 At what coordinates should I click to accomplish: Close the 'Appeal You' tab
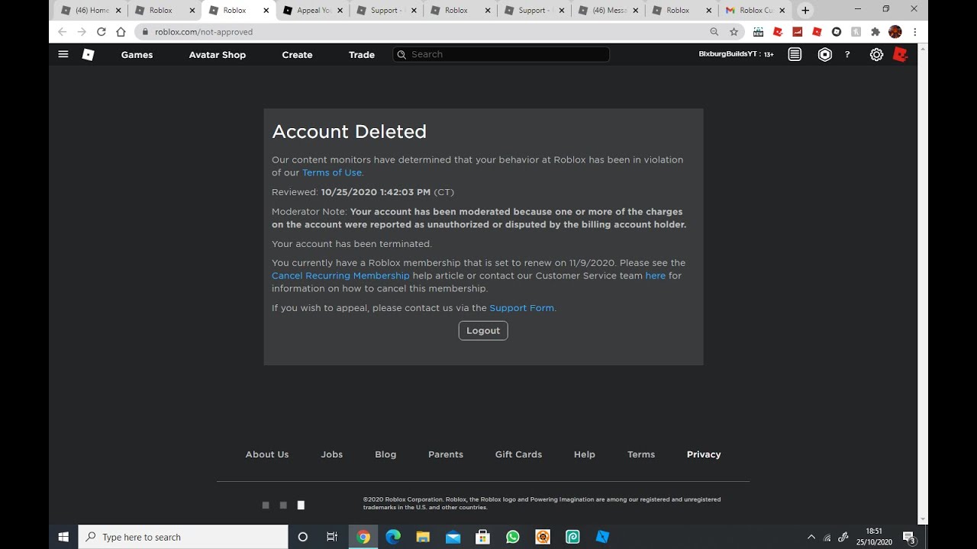tap(339, 11)
